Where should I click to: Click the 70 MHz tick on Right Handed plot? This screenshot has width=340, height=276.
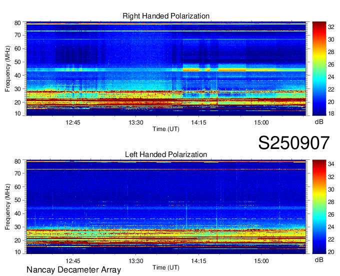pyautogui.click(x=17, y=35)
